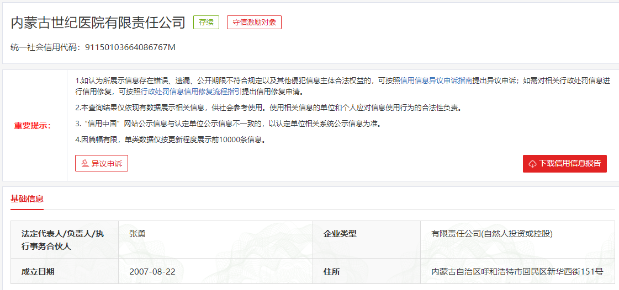Click notice 3 about "信用中国" 网站公示信息

[229, 123]
